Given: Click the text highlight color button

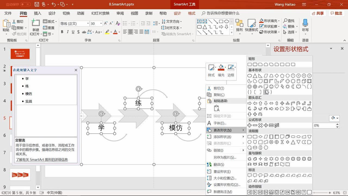Looking at the screenshot, I should pyautogui.click(x=107, y=32).
